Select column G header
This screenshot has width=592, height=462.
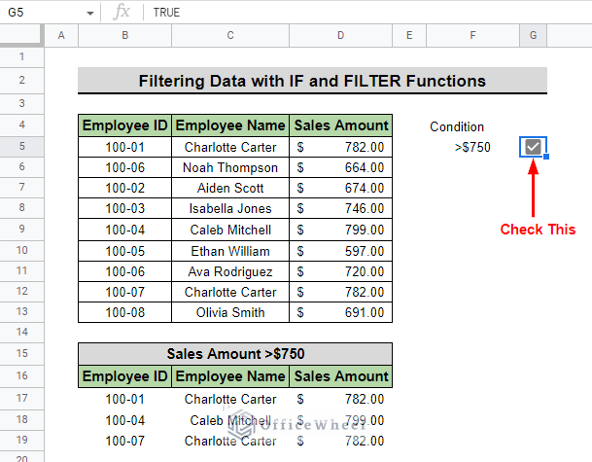pyautogui.click(x=533, y=36)
